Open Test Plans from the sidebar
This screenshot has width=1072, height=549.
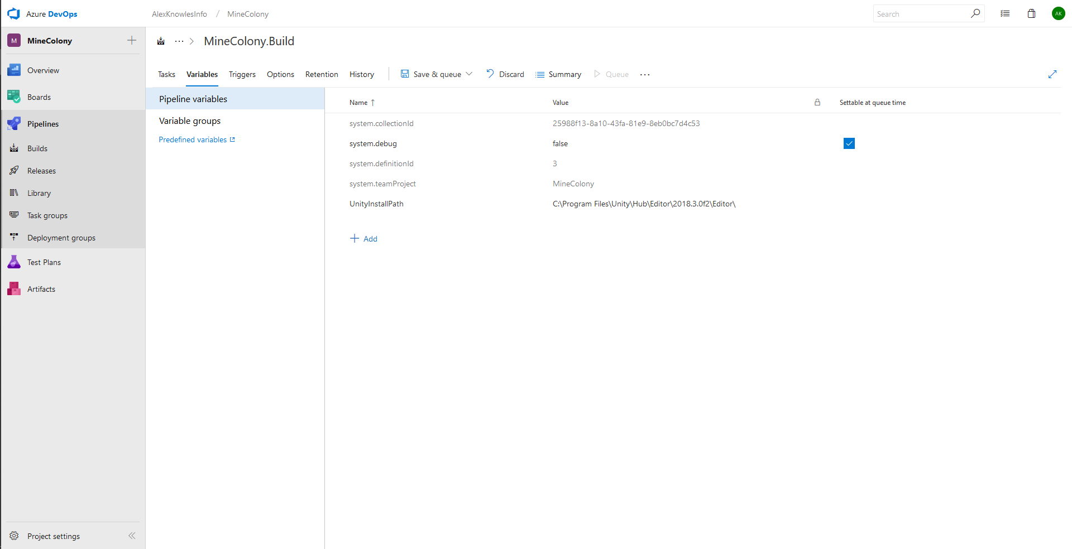44,262
